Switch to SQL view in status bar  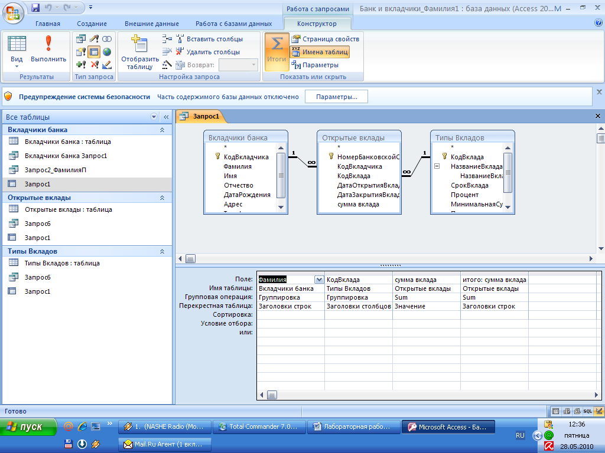pyautogui.click(x=588, y=411)
